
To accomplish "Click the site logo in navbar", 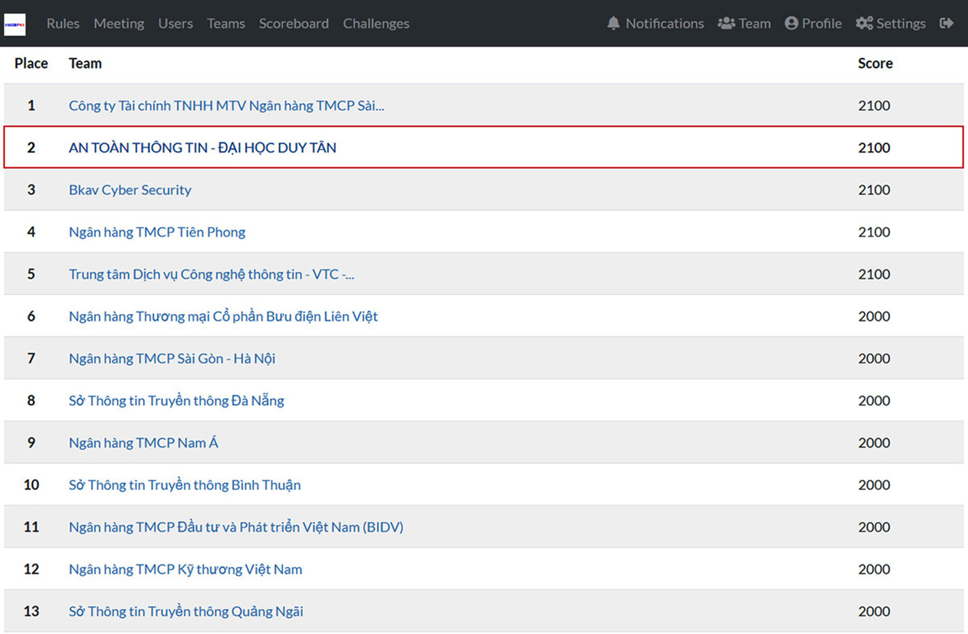I will tap(15, 24).
